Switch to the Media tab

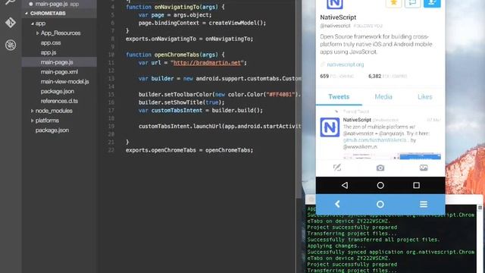click(383, 97)
